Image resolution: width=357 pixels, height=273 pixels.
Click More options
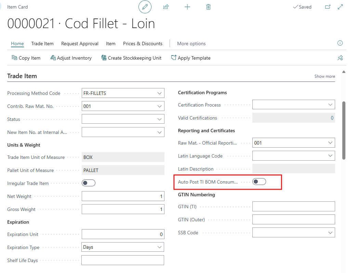(x=191, y=44)
